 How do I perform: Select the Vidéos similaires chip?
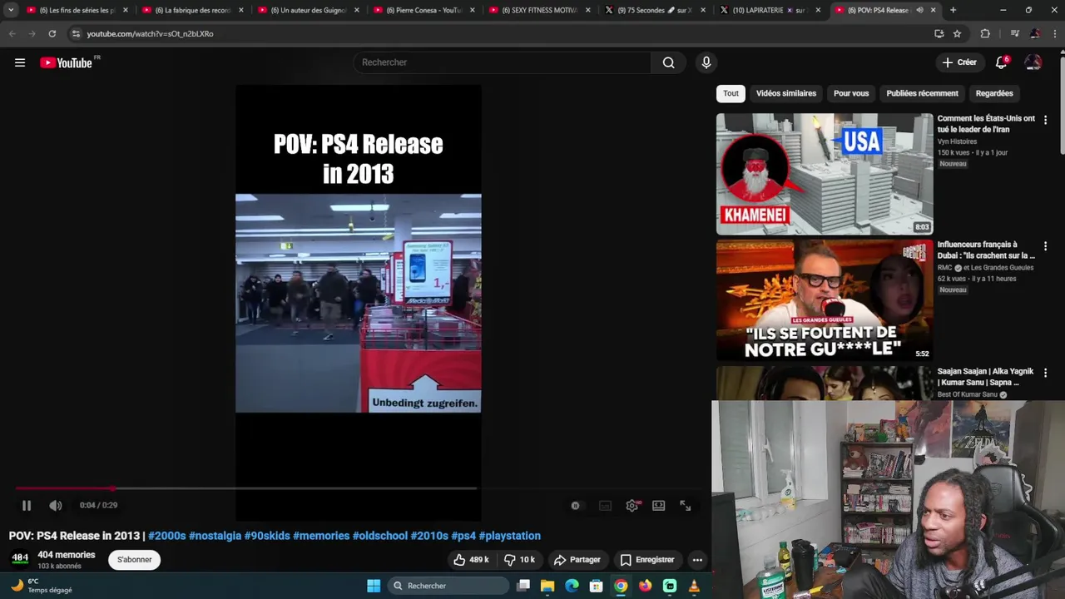pyautogui.click(x=786, y=93)
